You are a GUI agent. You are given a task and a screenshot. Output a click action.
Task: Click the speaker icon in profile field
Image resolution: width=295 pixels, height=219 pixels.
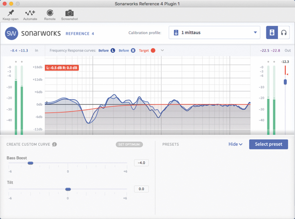coord(176,33)
